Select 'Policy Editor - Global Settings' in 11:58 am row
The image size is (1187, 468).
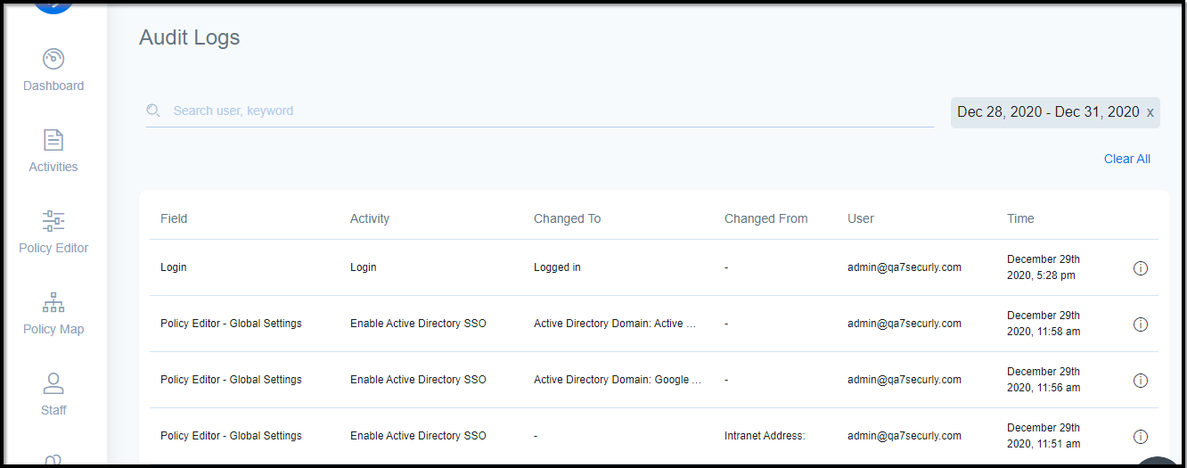point(231,324)
